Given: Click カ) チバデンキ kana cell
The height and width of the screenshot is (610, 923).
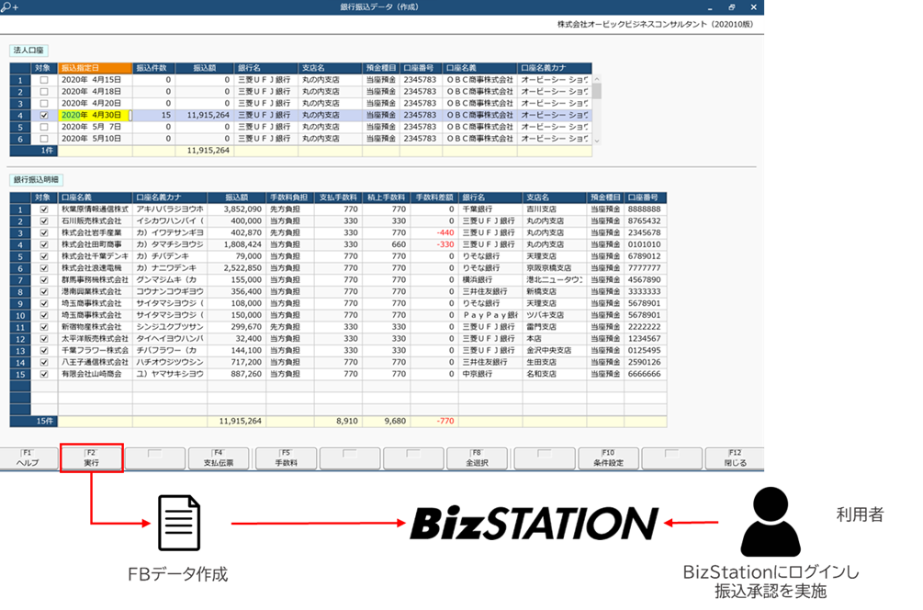Looking at the screenshot, I should click(x=170, y=256).
